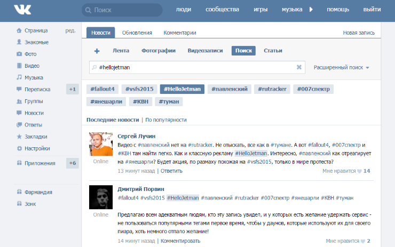
Task: Click ред. next to Страница
Action: pyautogui.click(x=70, y=30)
